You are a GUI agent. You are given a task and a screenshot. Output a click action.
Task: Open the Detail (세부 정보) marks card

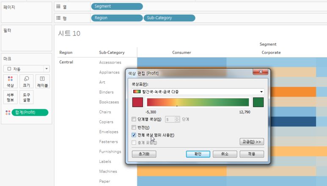pos(10,97)
